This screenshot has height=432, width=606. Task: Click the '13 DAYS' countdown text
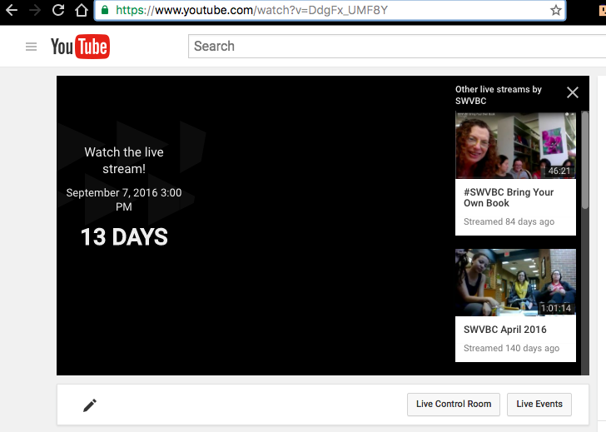tap(124, 237)
